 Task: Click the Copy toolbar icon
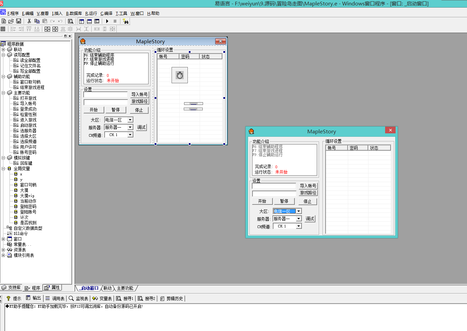[x=37, y=21]
